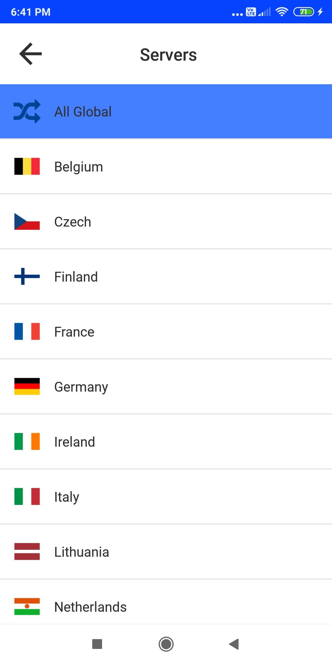
Task: Tap the shuffle icon for All Global
Action: coord(27,111)
